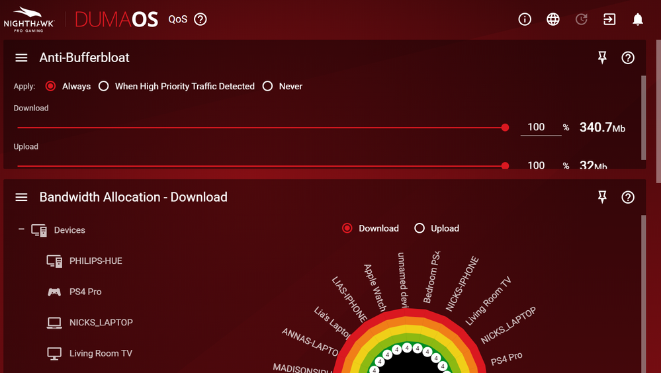Click the Devices group icon
Viewport: 661px width, 373px height.
[x=39, y=230]
